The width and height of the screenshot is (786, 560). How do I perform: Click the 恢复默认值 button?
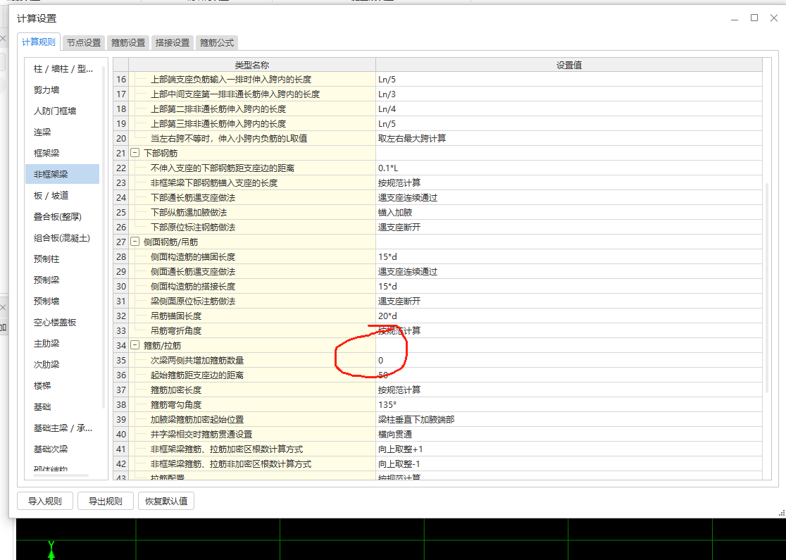(166, 501)
